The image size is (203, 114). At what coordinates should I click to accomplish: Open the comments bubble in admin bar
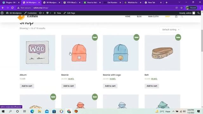tap(49, 13)
